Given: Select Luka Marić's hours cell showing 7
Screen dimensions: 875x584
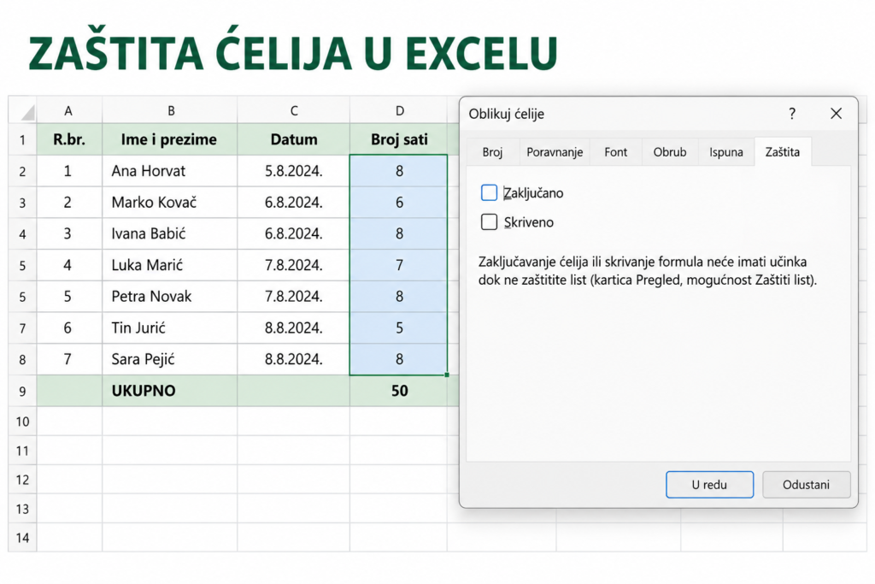Looking at the screenshot, I should [x=398, y=265].
